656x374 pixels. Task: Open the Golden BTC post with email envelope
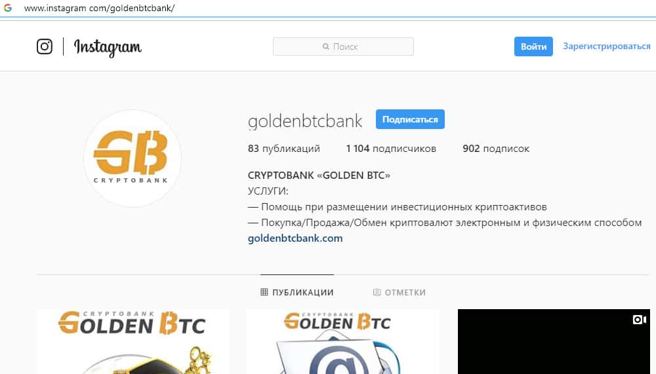(343, 341)
